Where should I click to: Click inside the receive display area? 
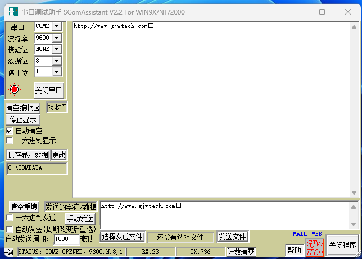211,109
